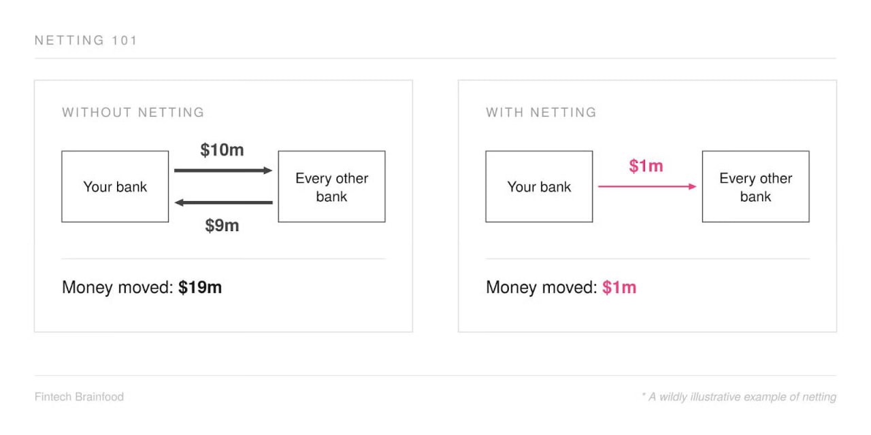
Task: Click the wildly illustrative example footnote
Action: click(x=739, y=397)
